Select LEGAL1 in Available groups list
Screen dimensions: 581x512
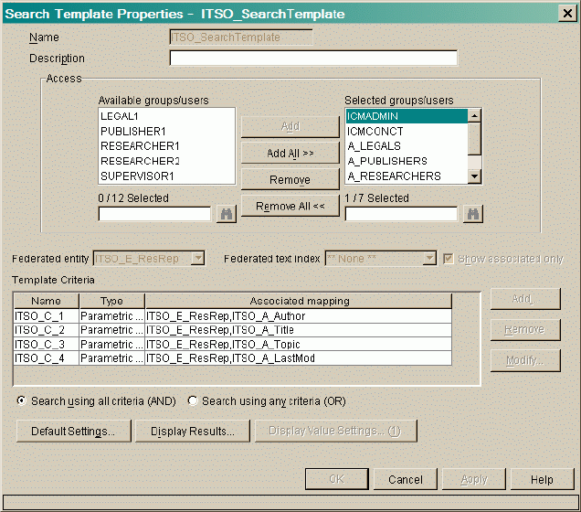click(x=119, y=117)
